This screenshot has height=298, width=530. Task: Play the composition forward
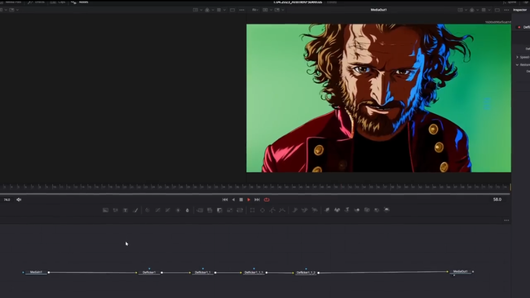pos(249,199)
